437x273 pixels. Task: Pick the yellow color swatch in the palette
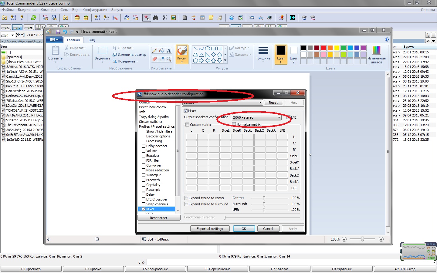point(337,48)
